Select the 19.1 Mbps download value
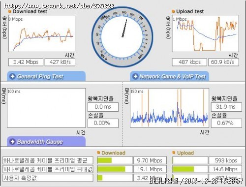 pos(150,169)
